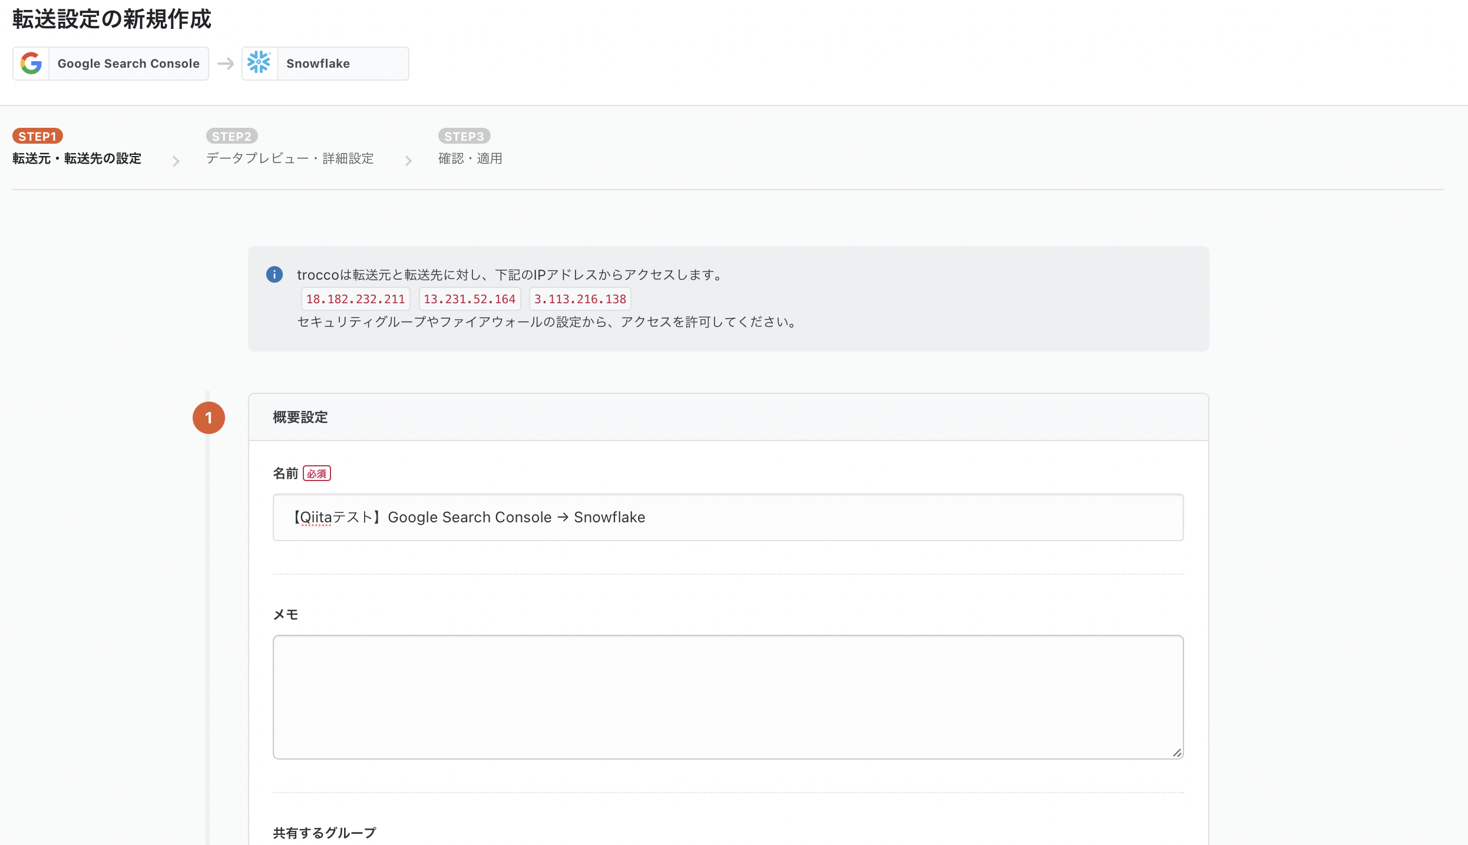Click IP address 18.182.232.211

[x=356, y=299]
